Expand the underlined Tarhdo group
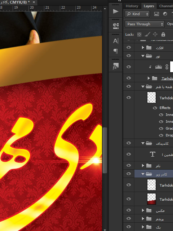The image size is (173, 231). click(148, 78)
